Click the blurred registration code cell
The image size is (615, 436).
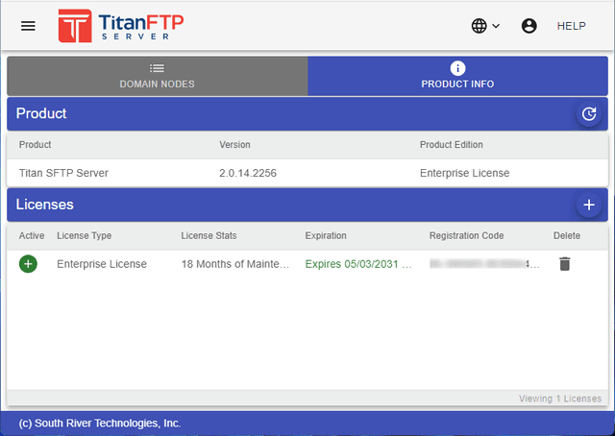483,263
